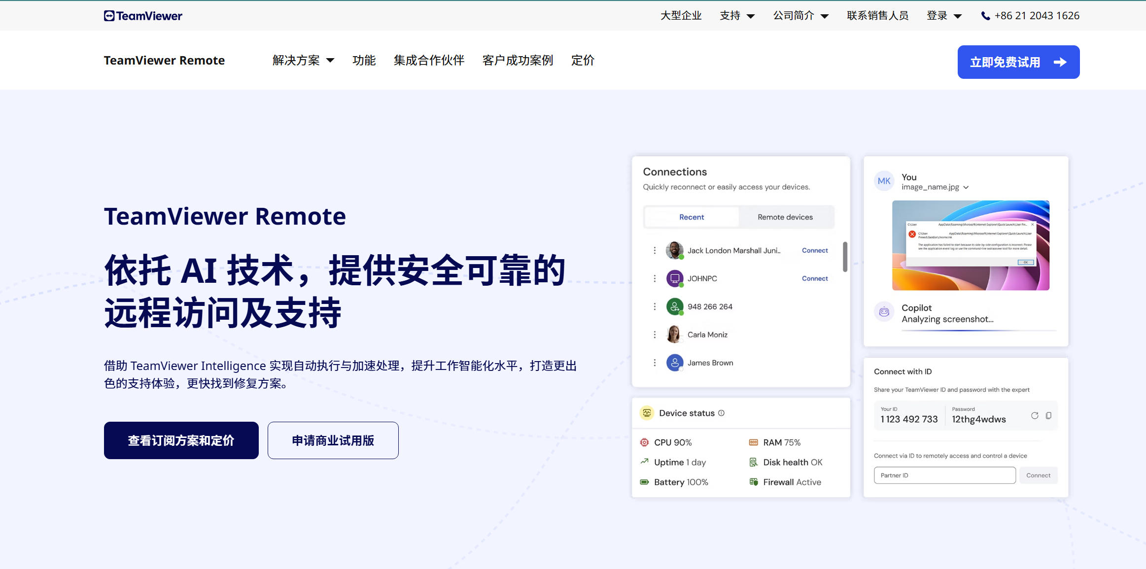Select 功能 in the navigation menu
This screenshot has height=569, width=1146.
click(x=364, y=60)
